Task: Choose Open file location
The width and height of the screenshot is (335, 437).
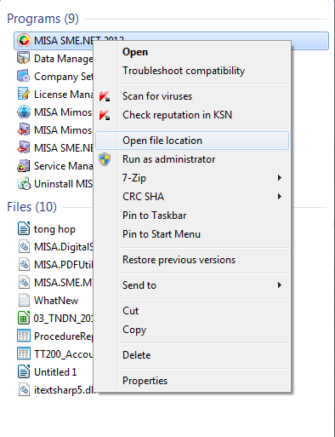Action: click(x=192, y=141)
